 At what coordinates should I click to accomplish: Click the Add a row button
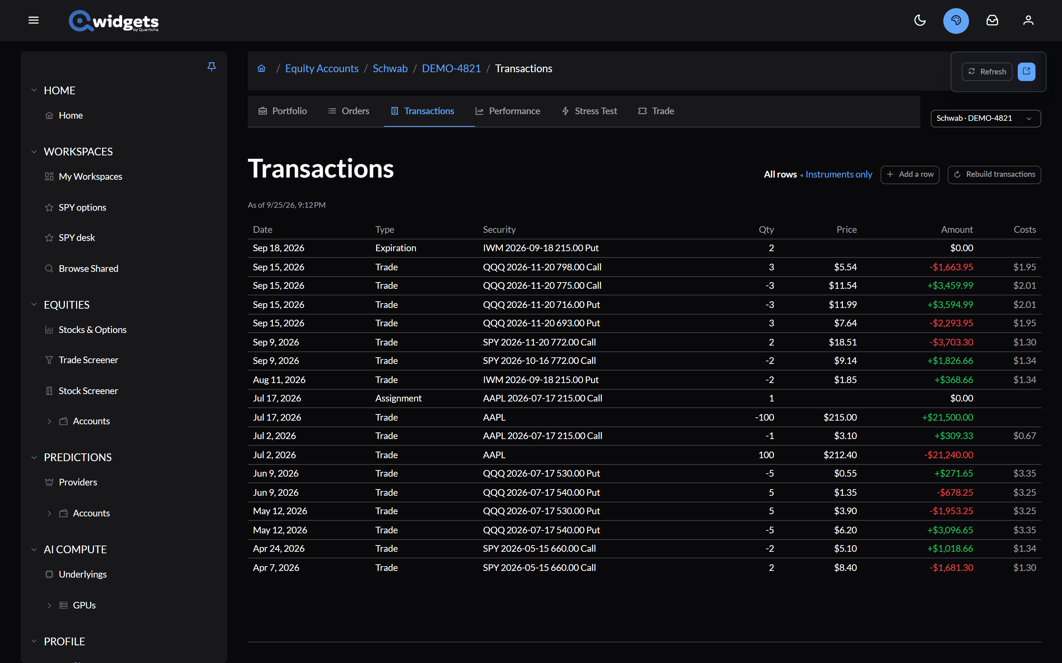tap(910, 175)
